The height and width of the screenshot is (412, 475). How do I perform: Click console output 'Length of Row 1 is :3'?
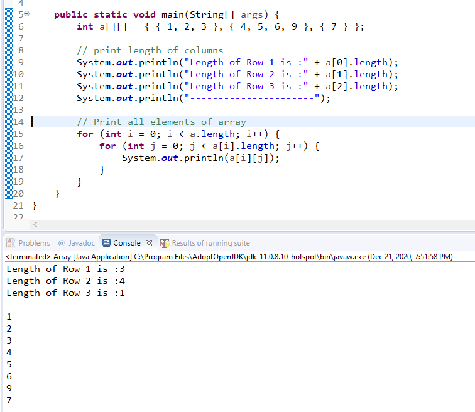point(66,269)
